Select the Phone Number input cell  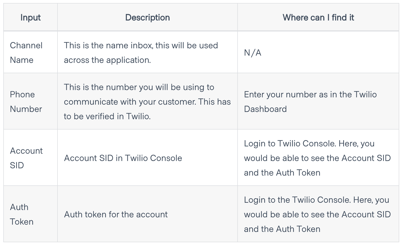(x=31, y=101)
